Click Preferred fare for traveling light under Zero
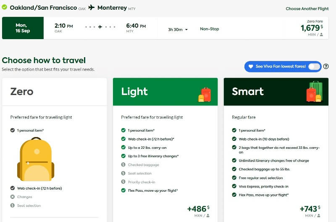 41,117
